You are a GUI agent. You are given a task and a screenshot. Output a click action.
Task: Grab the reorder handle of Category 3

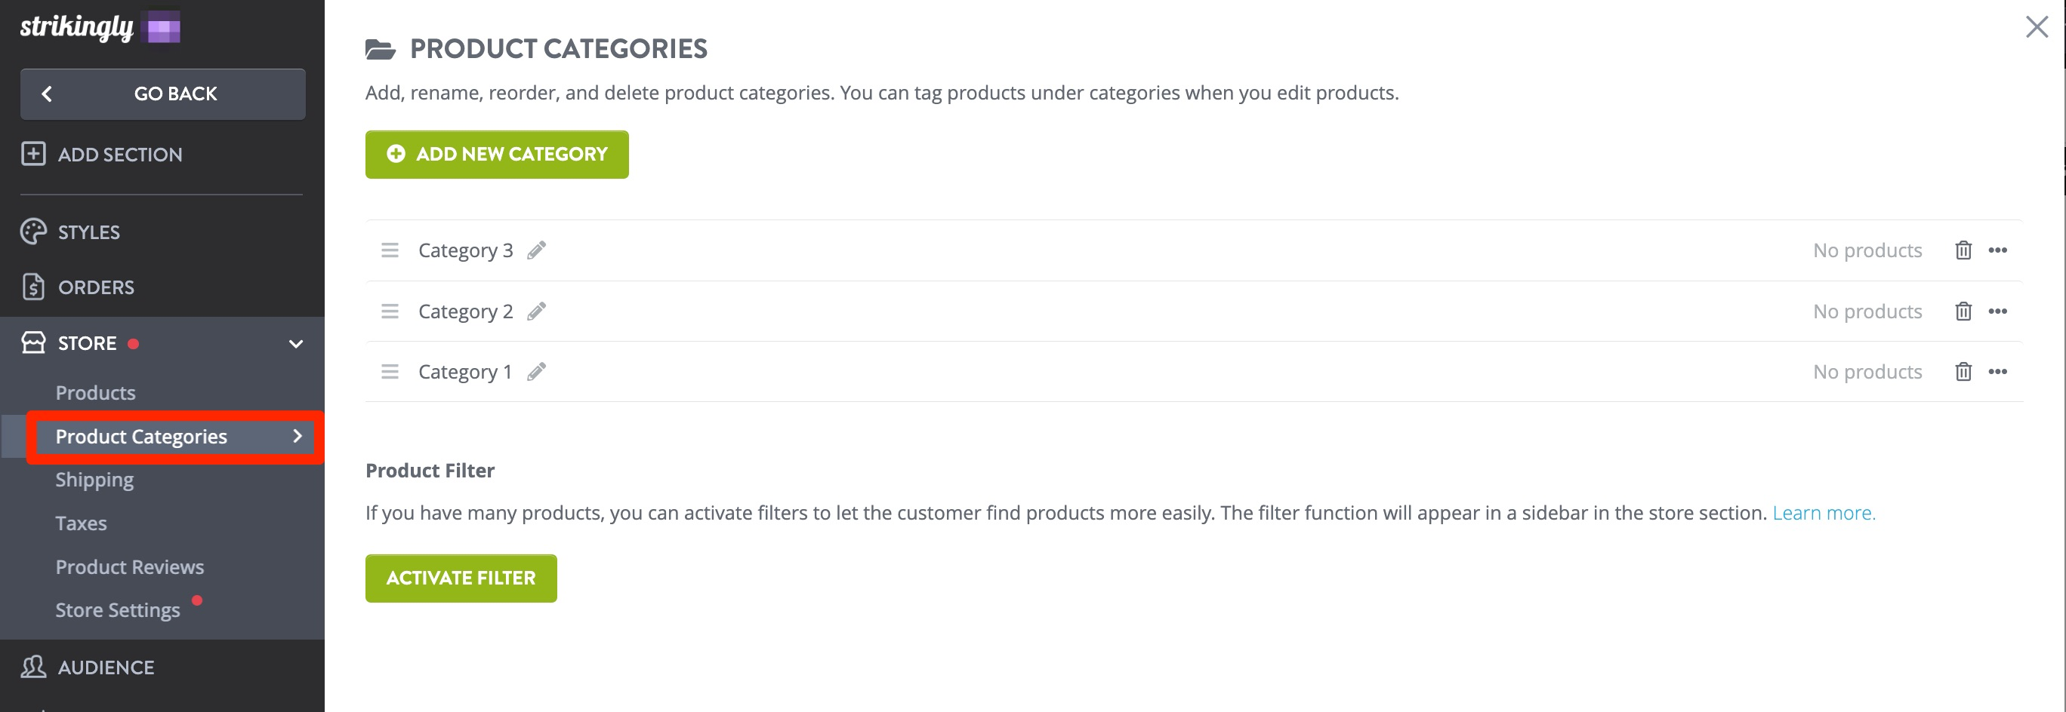[390, 250]
